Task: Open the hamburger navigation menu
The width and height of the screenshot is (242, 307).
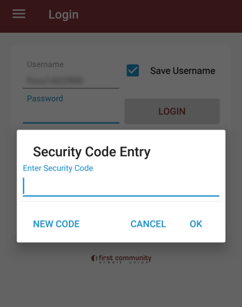Action: (x=19, y=14)
